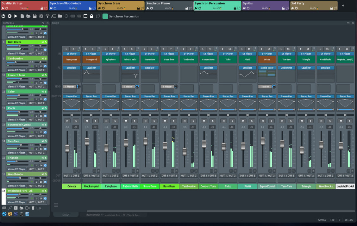The image size is (357, 226).
Task: Click the play button in the toolbar
Action: pyautogui.click(x=16, y=16)
